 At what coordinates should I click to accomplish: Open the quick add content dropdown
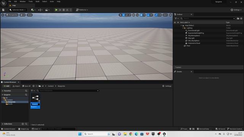click(x=33, y=10)
